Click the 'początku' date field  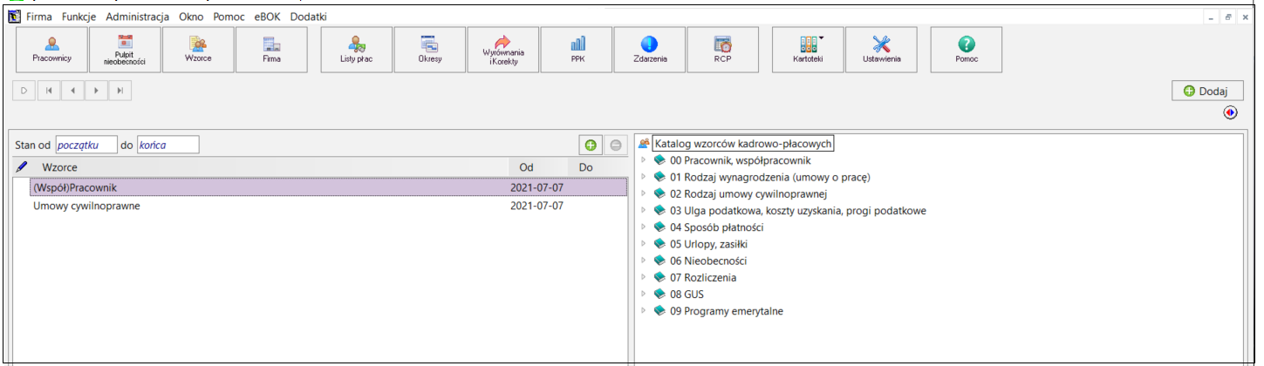pyautogui.click(x=86, y=145)
